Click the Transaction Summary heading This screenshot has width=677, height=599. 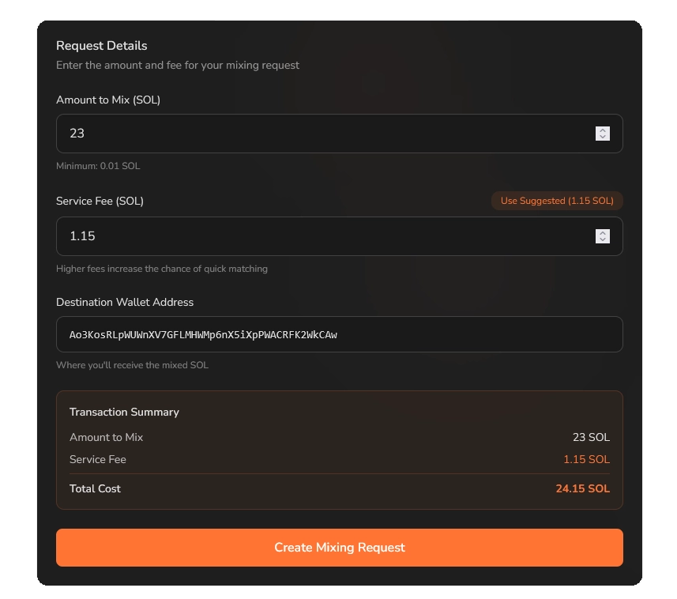click(x=124, y=412)
